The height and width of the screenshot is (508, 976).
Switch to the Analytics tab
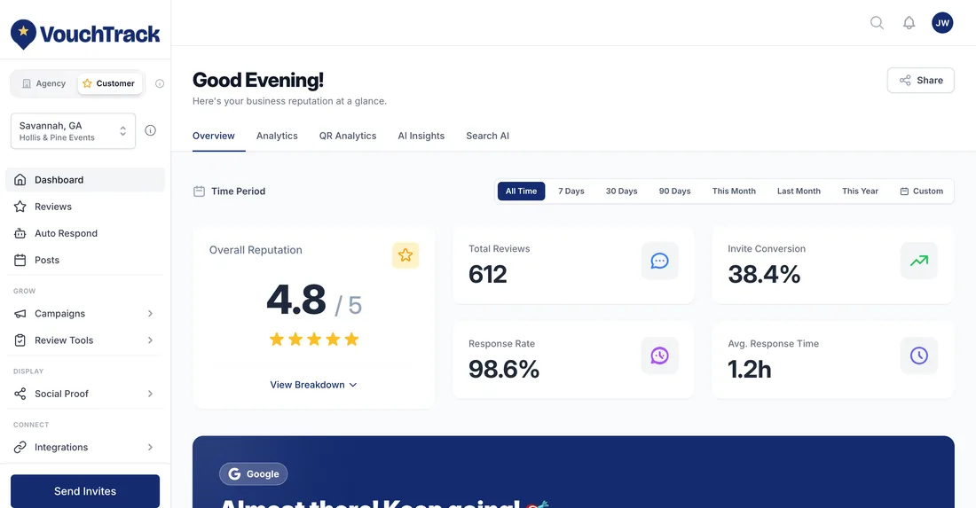click(x=277, y=136)
